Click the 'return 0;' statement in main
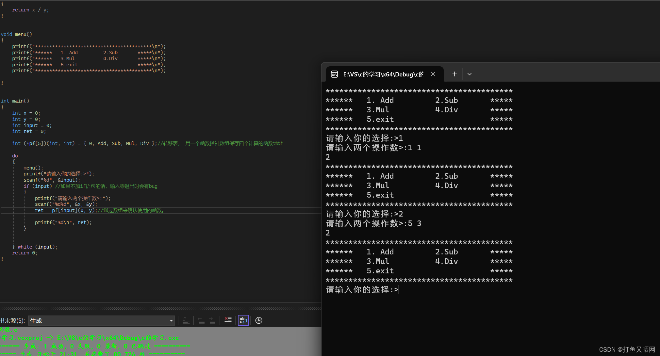660x356 pixels. click(x=25, y=253)
